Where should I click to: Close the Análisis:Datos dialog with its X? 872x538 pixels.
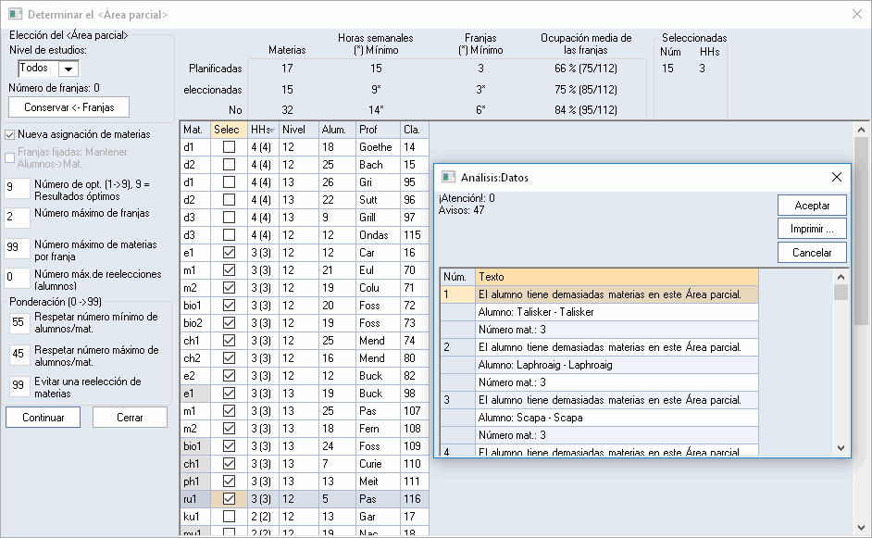[837, 177]
